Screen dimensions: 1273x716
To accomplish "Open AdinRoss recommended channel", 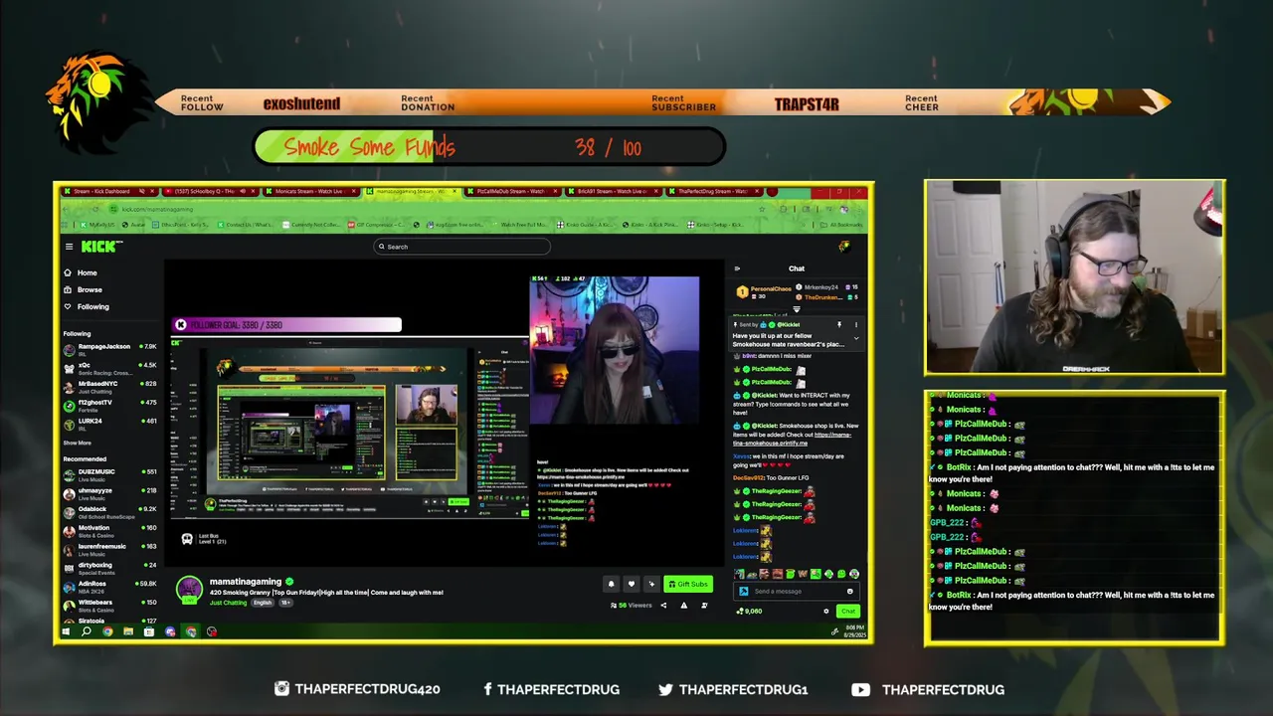I will tap(109, 587).
